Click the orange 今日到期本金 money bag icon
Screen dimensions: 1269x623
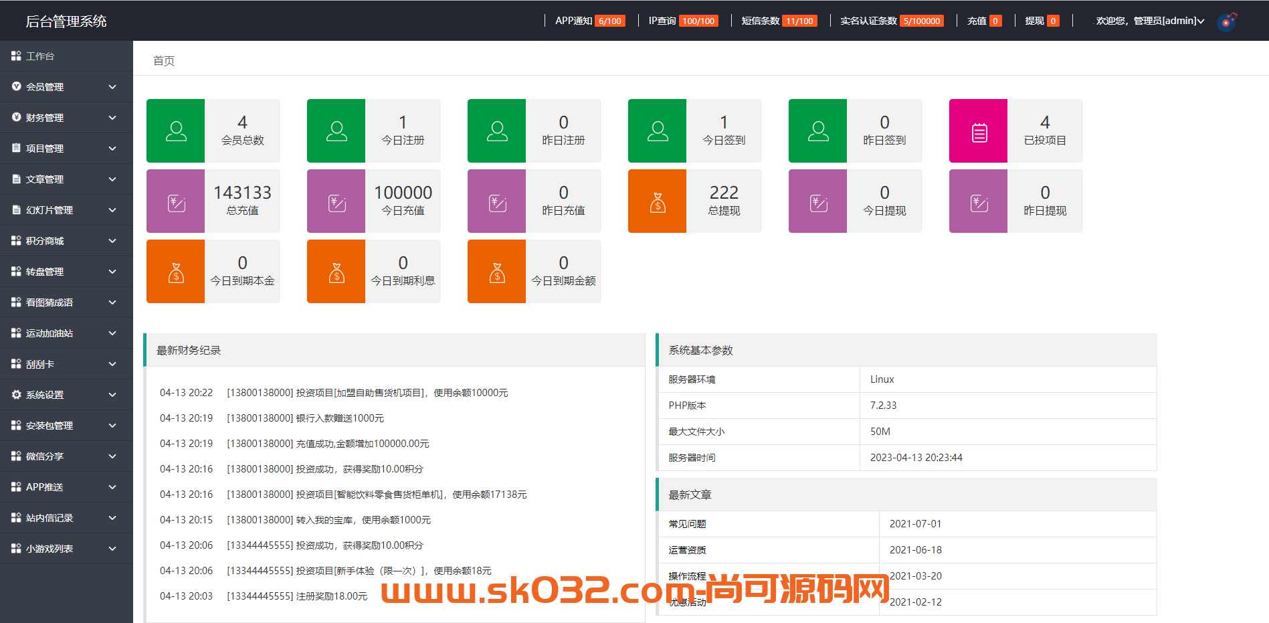coord(176,272)
